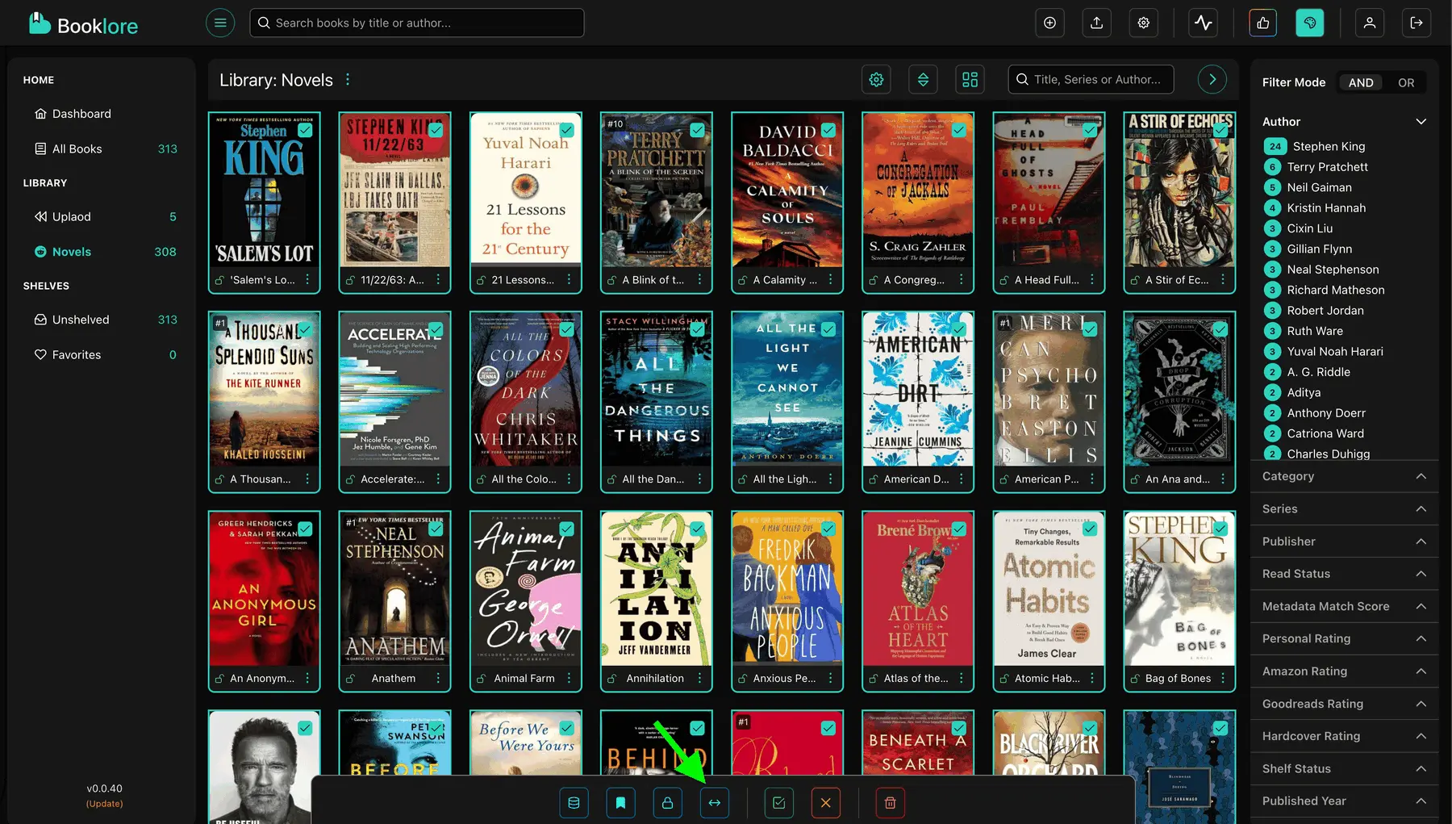
Task: Expand the Personal Rating filter
Action: pyautogui.click(x=1344, y=638)
